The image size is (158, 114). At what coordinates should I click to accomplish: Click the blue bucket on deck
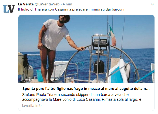(40, 75)
